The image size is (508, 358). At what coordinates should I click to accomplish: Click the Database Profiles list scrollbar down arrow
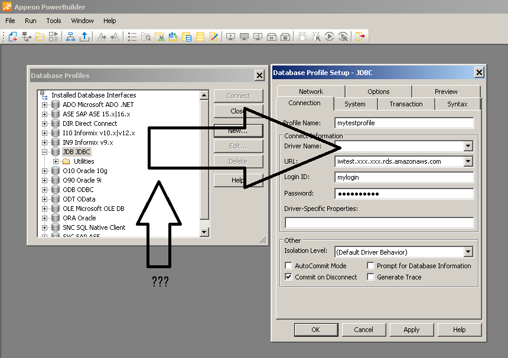[x=204, y=232]
